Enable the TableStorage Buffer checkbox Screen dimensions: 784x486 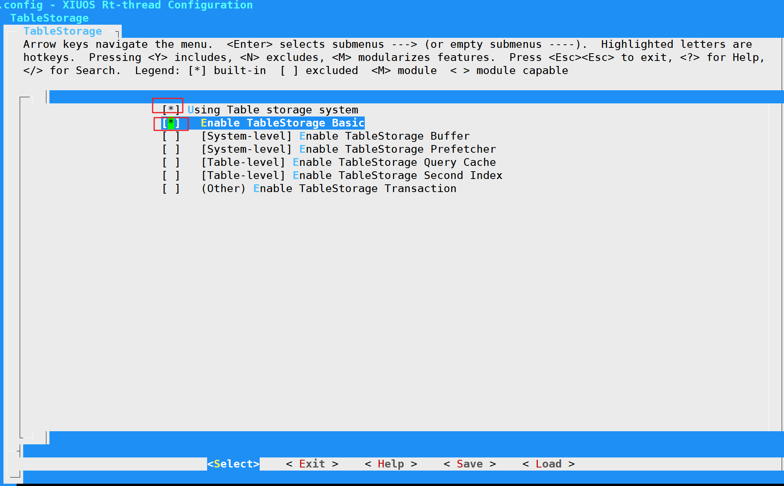171,136
